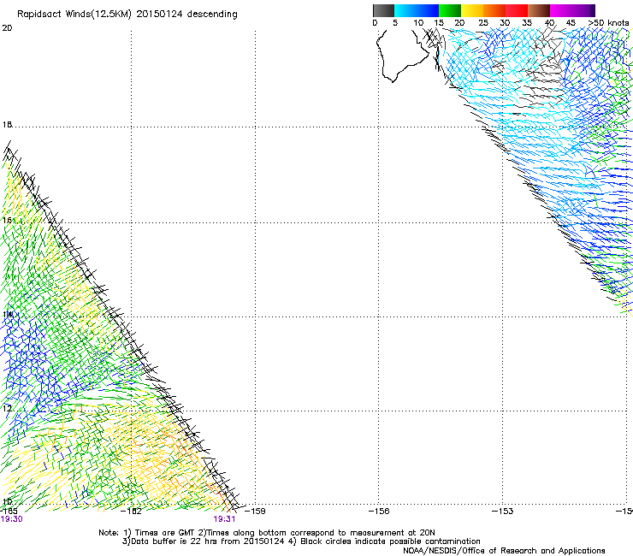Select the brown 35-40 knots color band
Viewport: 633px width, 556px height.
coord(539,10)
